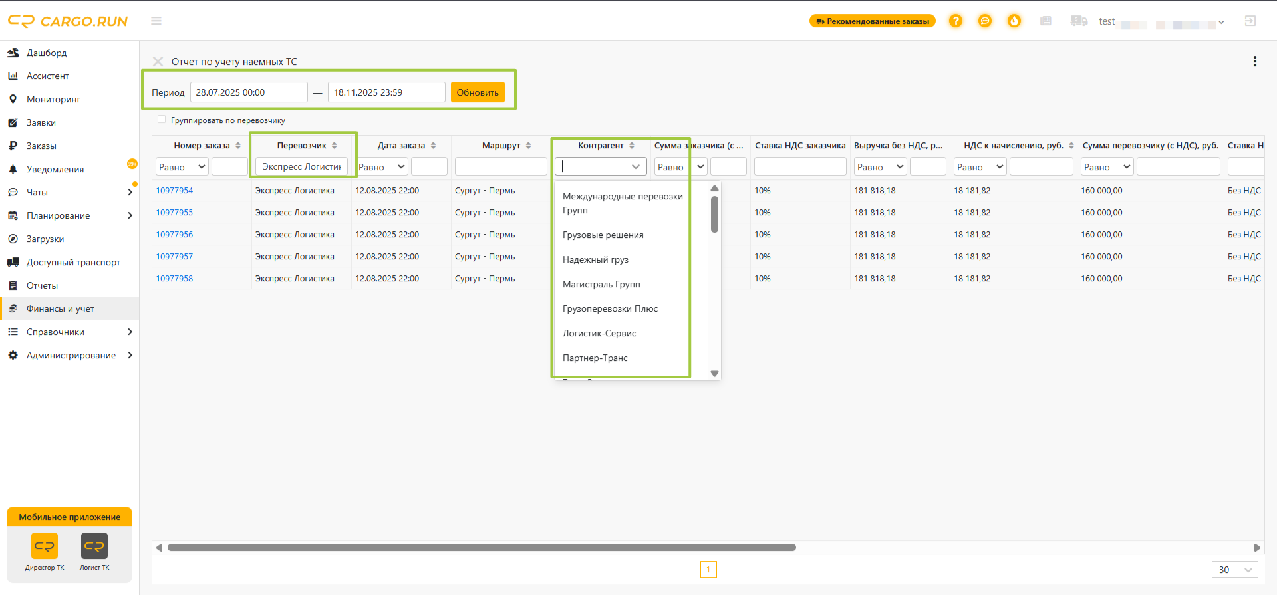Open Выручка без НДС filter operator dropdown
This screenshot has height=595, width=1277.
coord(880,166)
